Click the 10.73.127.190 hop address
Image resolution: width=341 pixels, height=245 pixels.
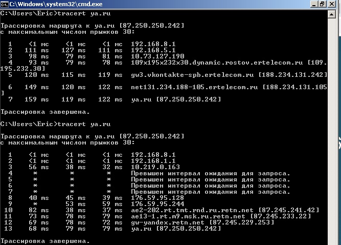157,56
